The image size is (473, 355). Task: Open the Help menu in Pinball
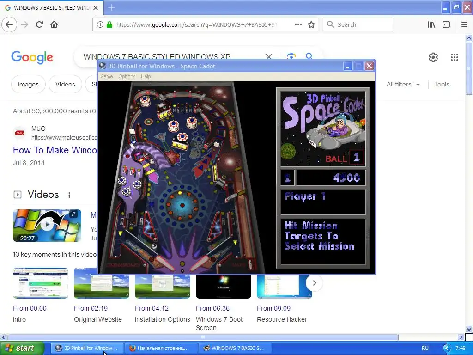point(146,76)
